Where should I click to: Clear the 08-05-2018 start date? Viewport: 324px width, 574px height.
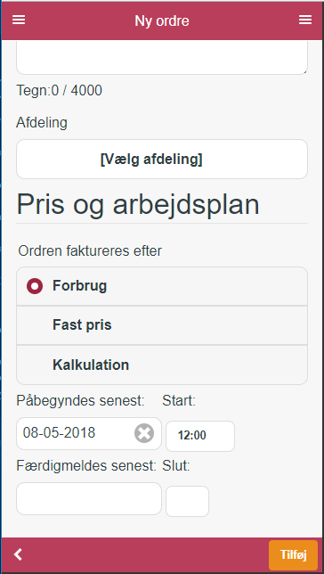click(x=144, y=433)
